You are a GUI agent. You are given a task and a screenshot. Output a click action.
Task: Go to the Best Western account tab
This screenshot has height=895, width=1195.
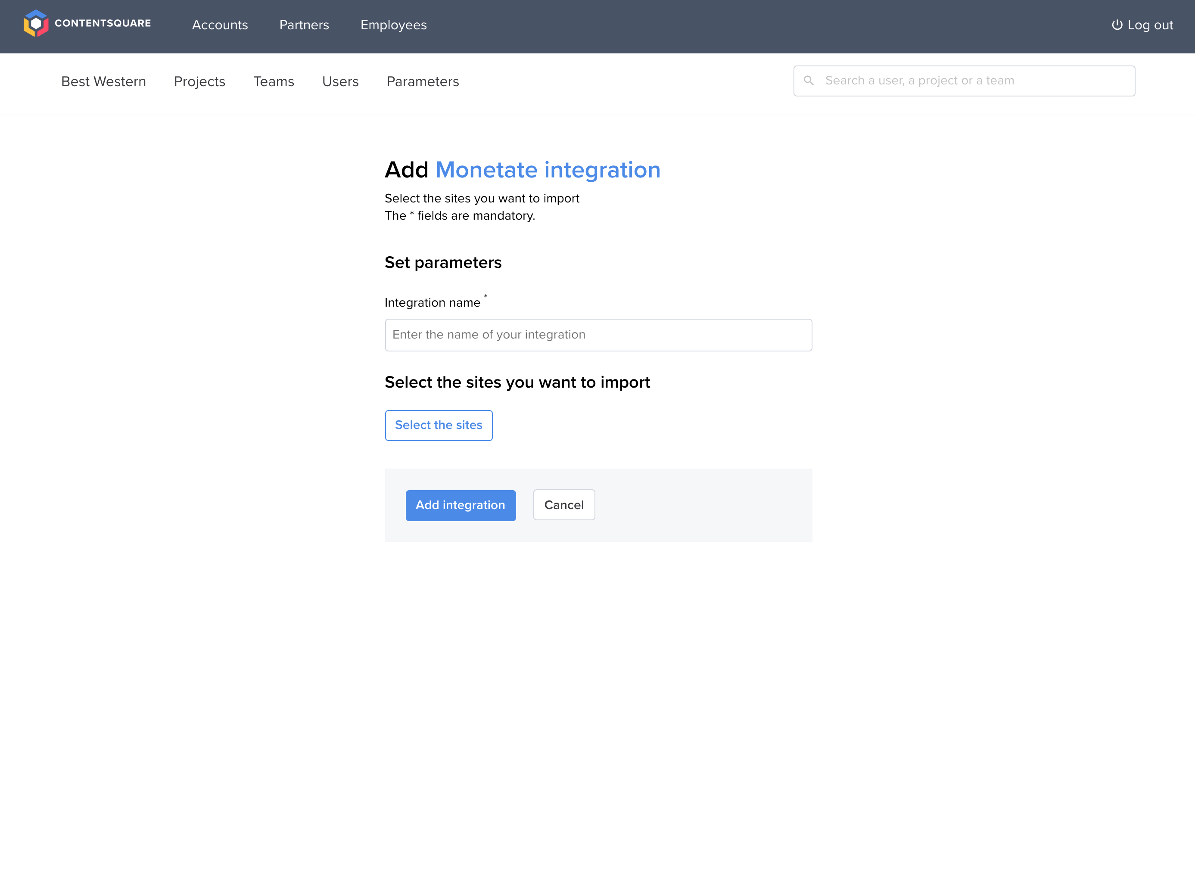click(104, 81)
